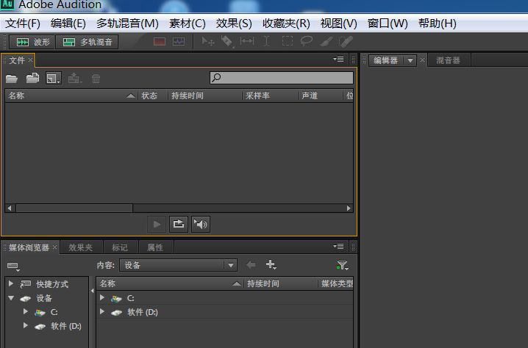Viewport: 528px width, 348px height.
Task: Expand the 快捷方式 tree node
Action: point(11,284)
